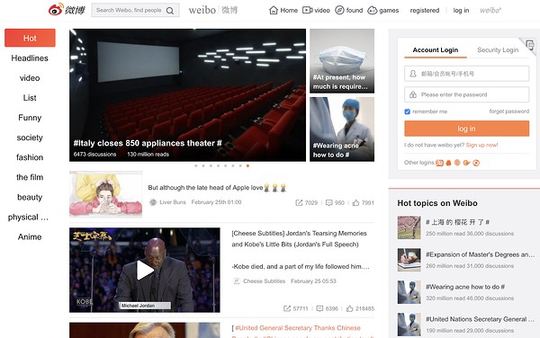The image size is (540, 338).
Task: Click the last Other logins icon
Action: (476, 163)
